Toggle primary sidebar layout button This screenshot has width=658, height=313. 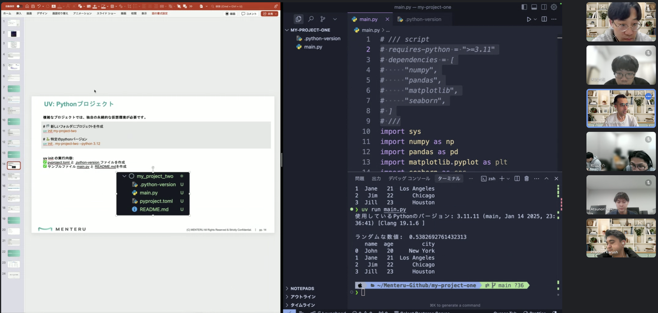pos(524,7)
